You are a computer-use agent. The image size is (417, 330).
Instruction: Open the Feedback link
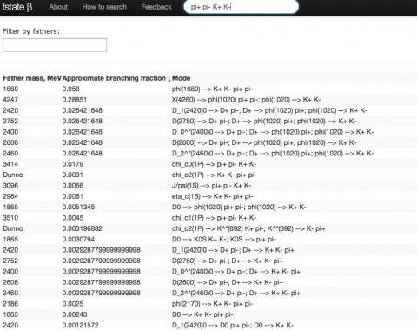[156, 7]
